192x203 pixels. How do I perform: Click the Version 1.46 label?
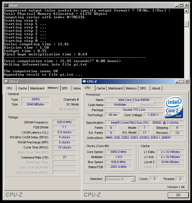coord(176,187)
